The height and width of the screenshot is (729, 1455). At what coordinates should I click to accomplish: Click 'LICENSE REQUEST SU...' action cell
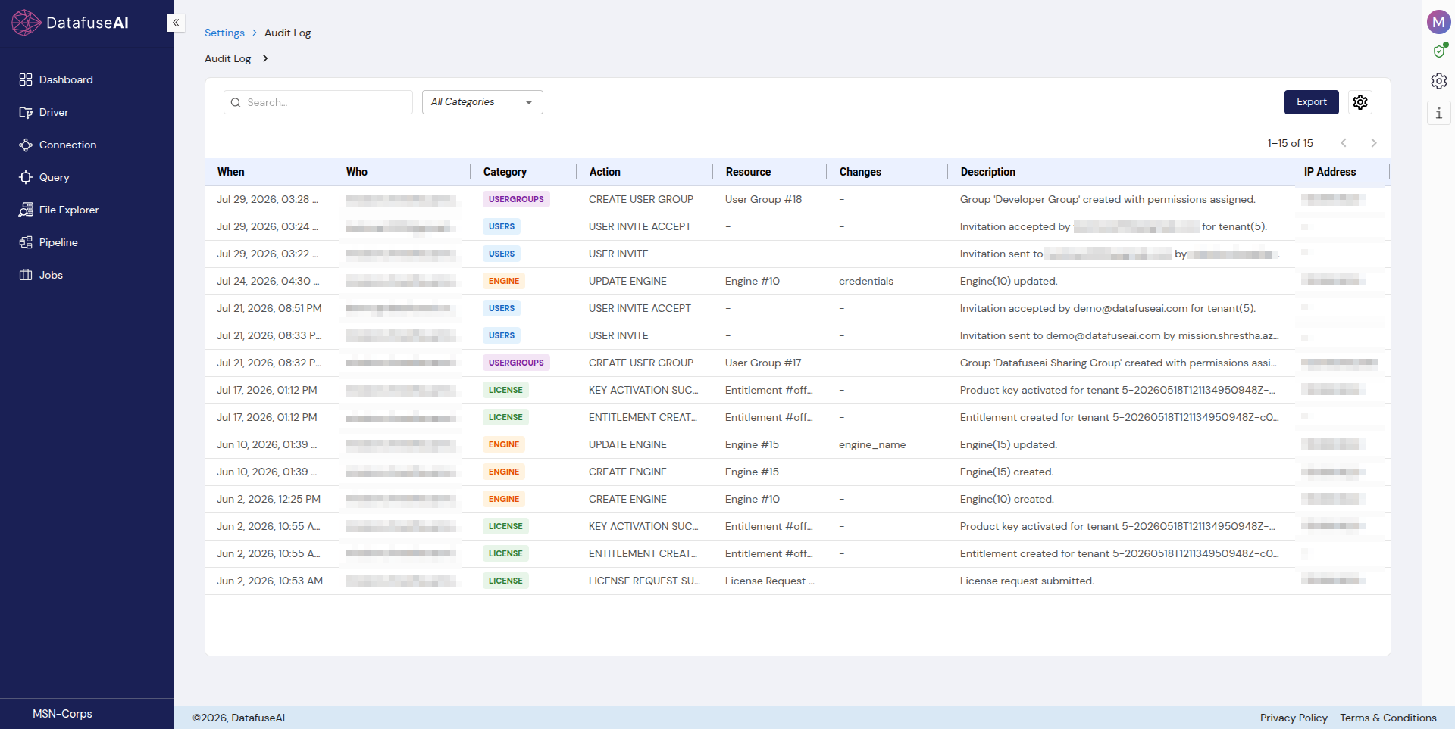point(644,581)
